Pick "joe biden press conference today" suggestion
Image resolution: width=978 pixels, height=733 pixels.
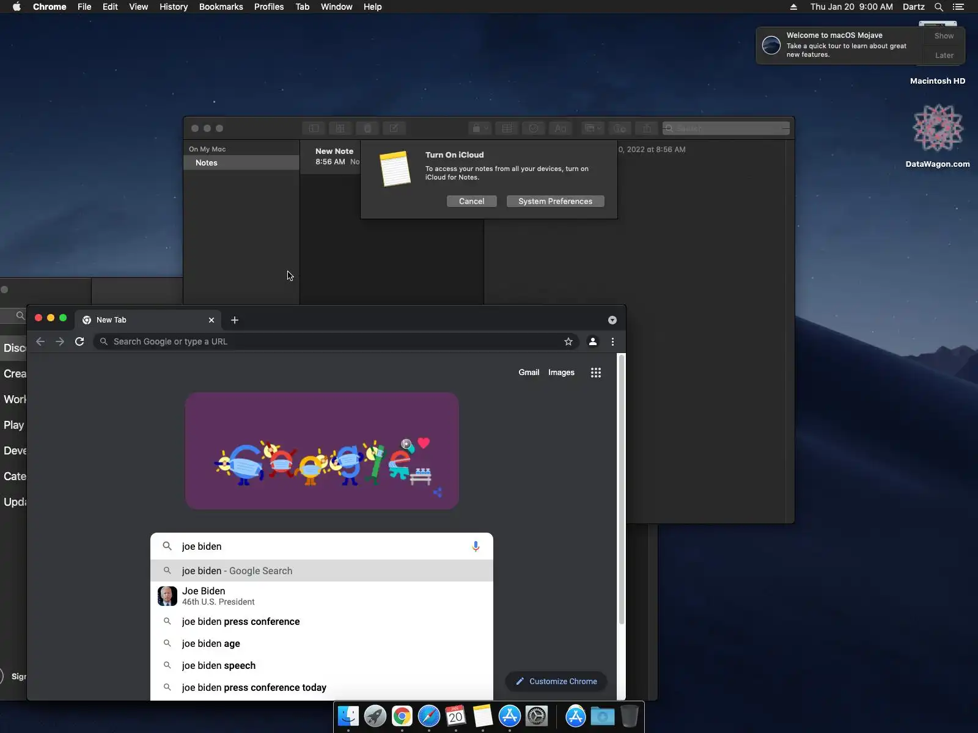322,688
